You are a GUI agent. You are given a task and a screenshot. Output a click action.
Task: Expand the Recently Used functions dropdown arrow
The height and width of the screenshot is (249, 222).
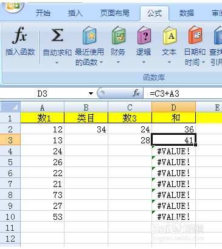pyautogui.click(x=101, y=63)
